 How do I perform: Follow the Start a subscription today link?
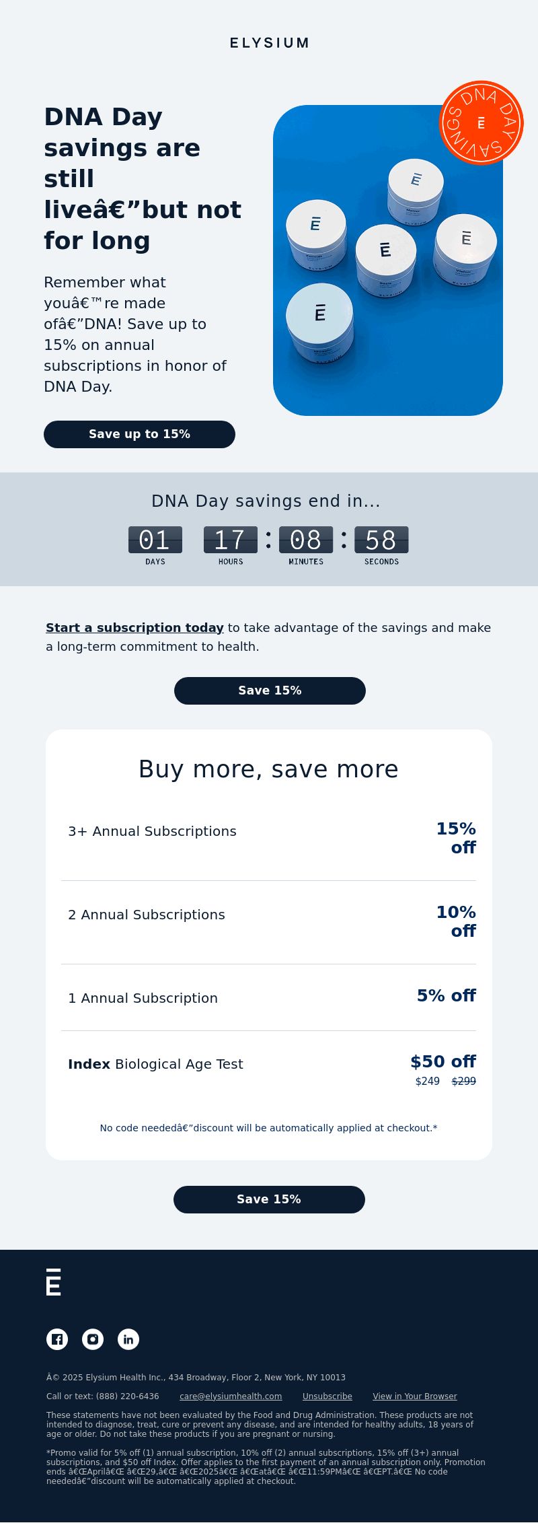[x=134, y=627]
